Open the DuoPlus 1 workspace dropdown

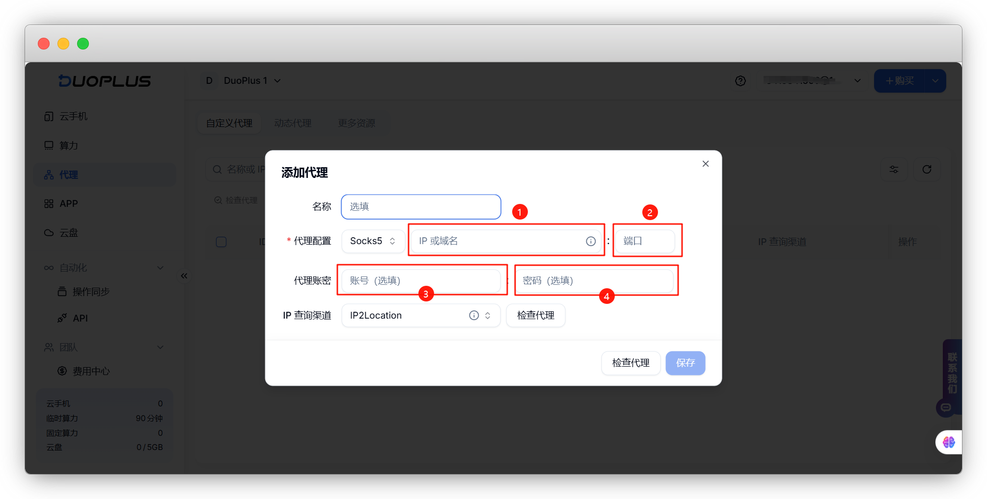click(x=252, y=81)
